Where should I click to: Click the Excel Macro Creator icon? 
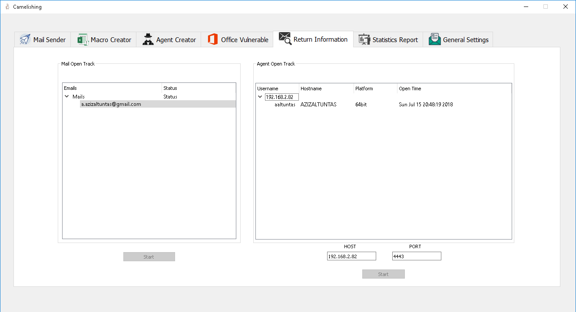coord(83,39)
